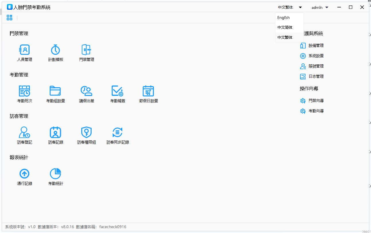Select English from language menu
This screenshot has height=233, width=371.
pyautogui.click(x=283, y=18)
